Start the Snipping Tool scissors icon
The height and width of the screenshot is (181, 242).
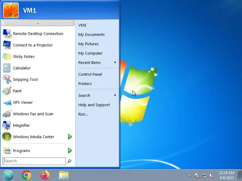(7, 79)
